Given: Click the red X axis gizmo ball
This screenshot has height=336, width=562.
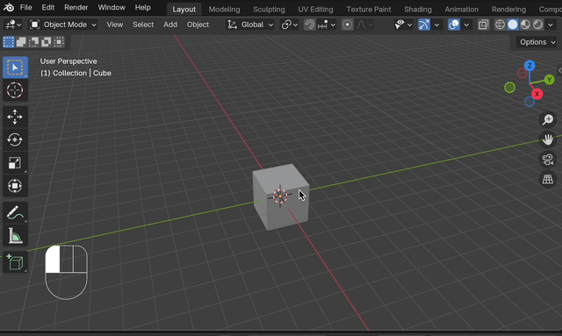Looking at the screenshot, I should click(537, 94).
